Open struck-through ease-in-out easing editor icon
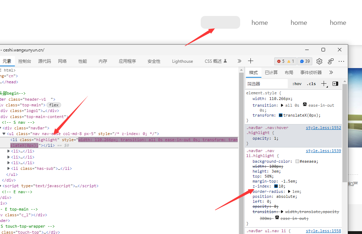The height and width of the screenshot is (234, 362). (x=277, y=217)
